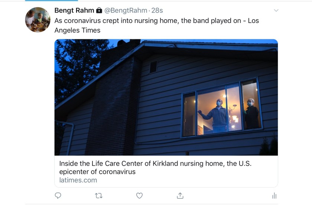Retweet the post using the arrows icon
The width and height of the screenshot is (312, 205).
[x=99, y=195]
